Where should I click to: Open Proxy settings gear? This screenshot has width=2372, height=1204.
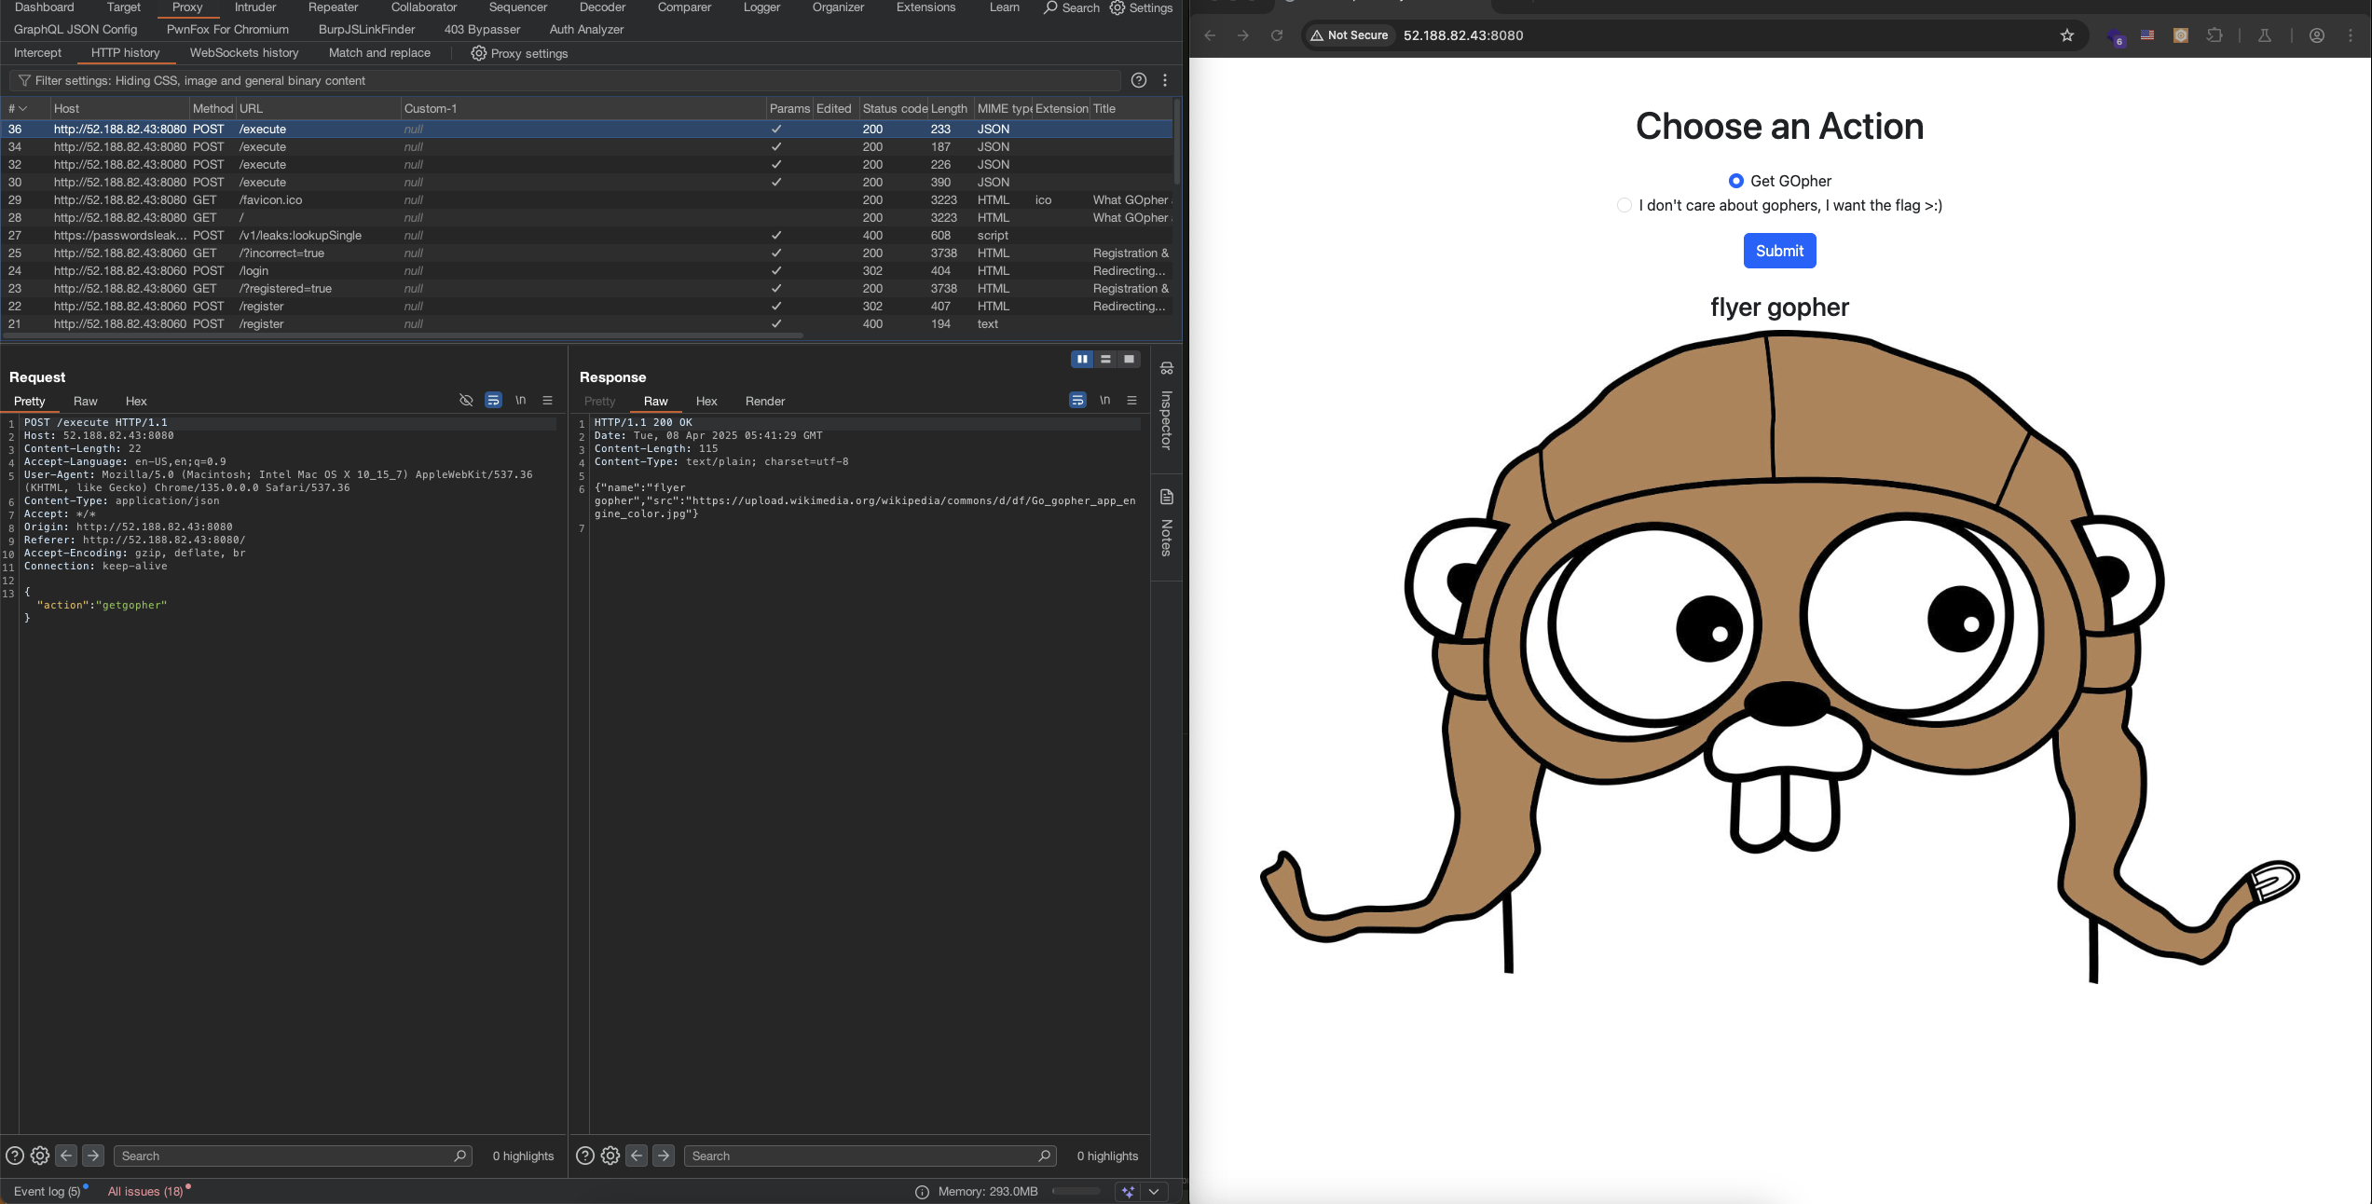coord(519,53)
